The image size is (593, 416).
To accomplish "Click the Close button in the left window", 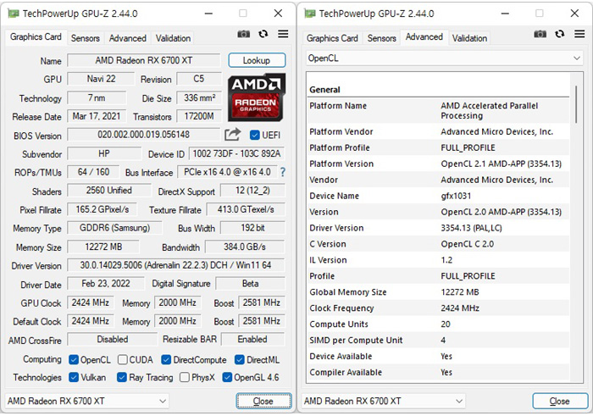I will pos(263,401).
